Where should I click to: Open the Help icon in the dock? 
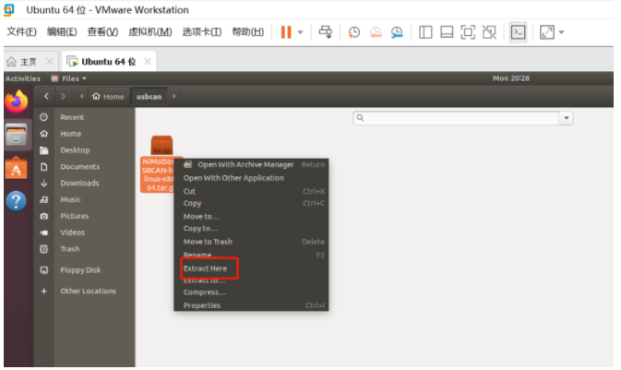(x=17, y=201)
